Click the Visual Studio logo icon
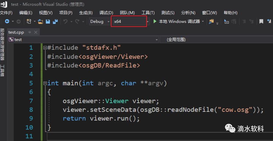The height and width of the screenshot is (141, 273). click(4, 4)
